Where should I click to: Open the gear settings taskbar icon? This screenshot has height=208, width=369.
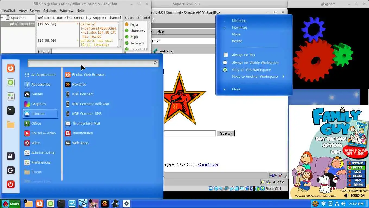126,204
